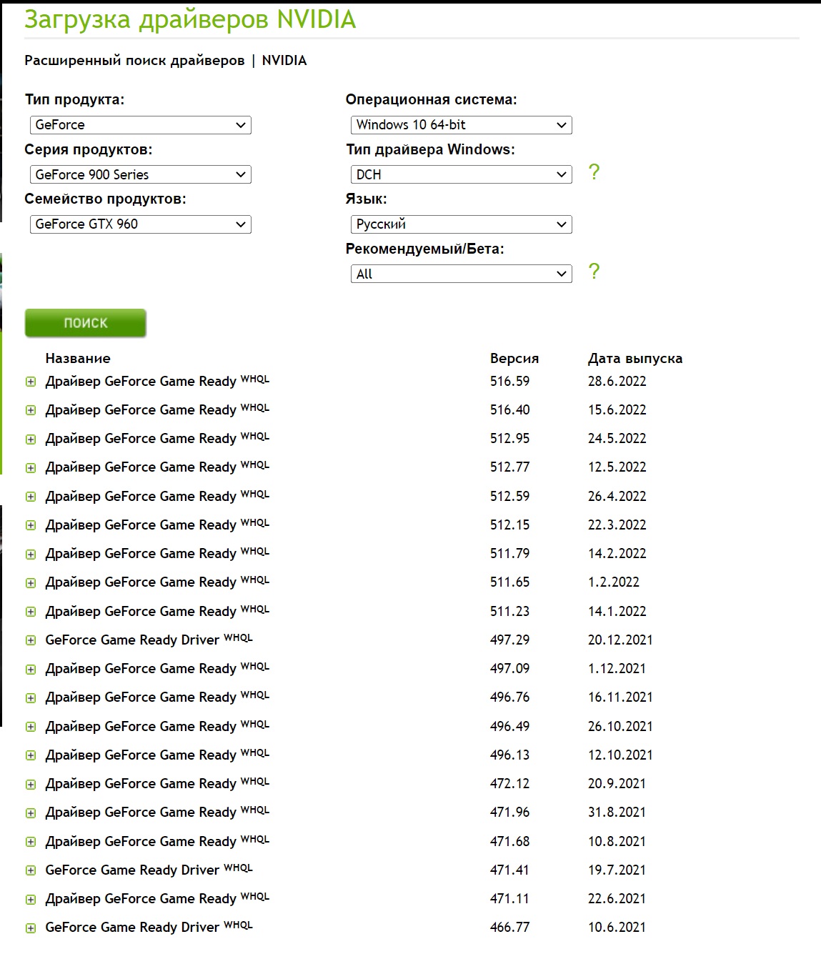
Task: Open the language dropdown showing Русский
Action: pyautogui.click(x=461, y=224)
